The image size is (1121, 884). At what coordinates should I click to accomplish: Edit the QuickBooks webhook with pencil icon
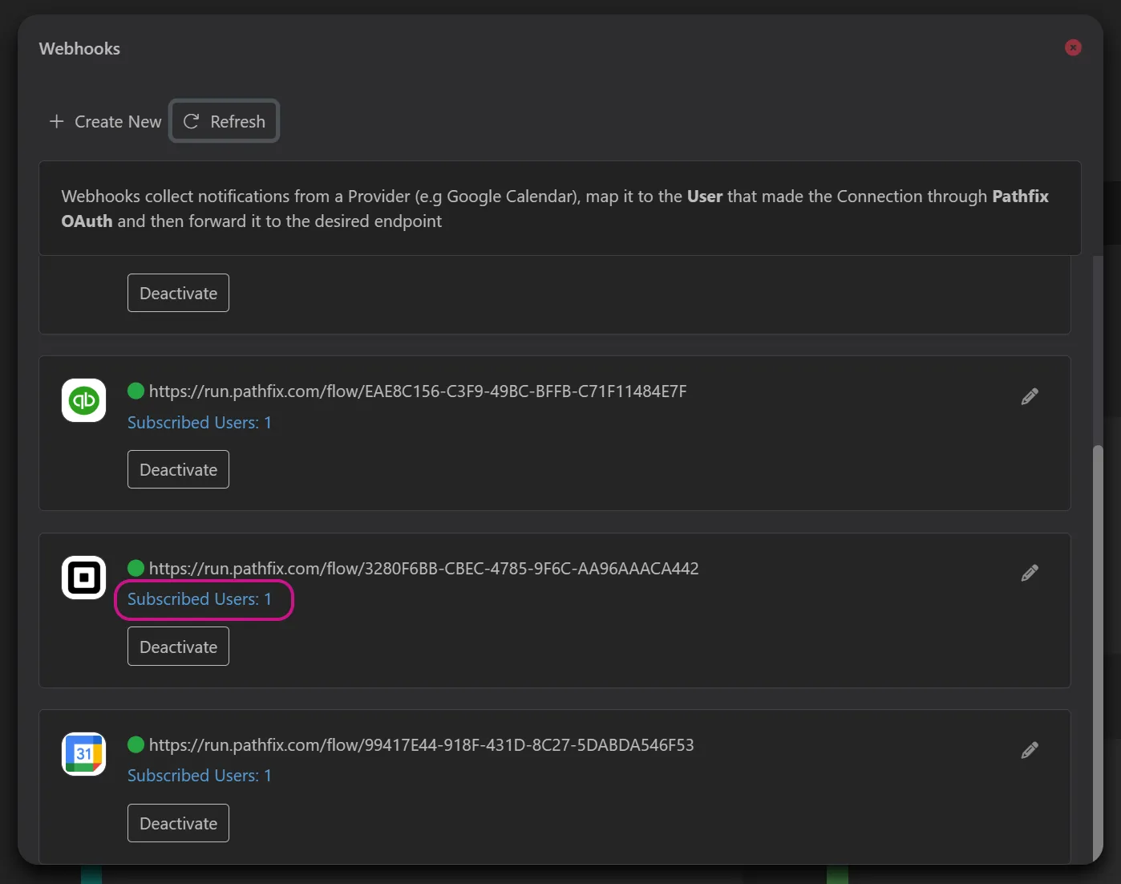point(1030,396)
